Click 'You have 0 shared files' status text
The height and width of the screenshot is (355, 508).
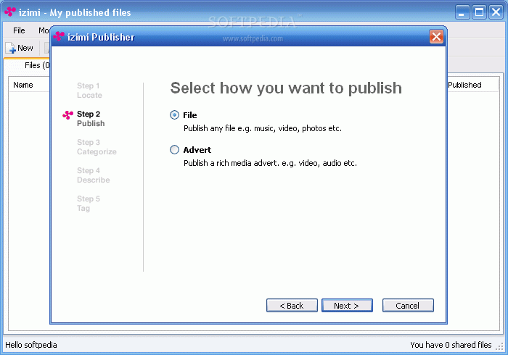click(451, 345)
